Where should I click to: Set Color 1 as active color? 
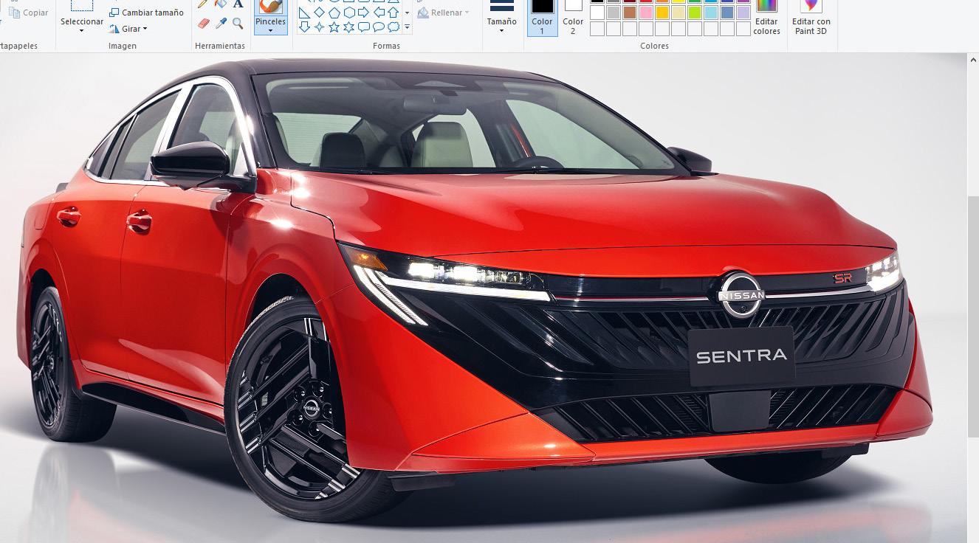[542, 18]
